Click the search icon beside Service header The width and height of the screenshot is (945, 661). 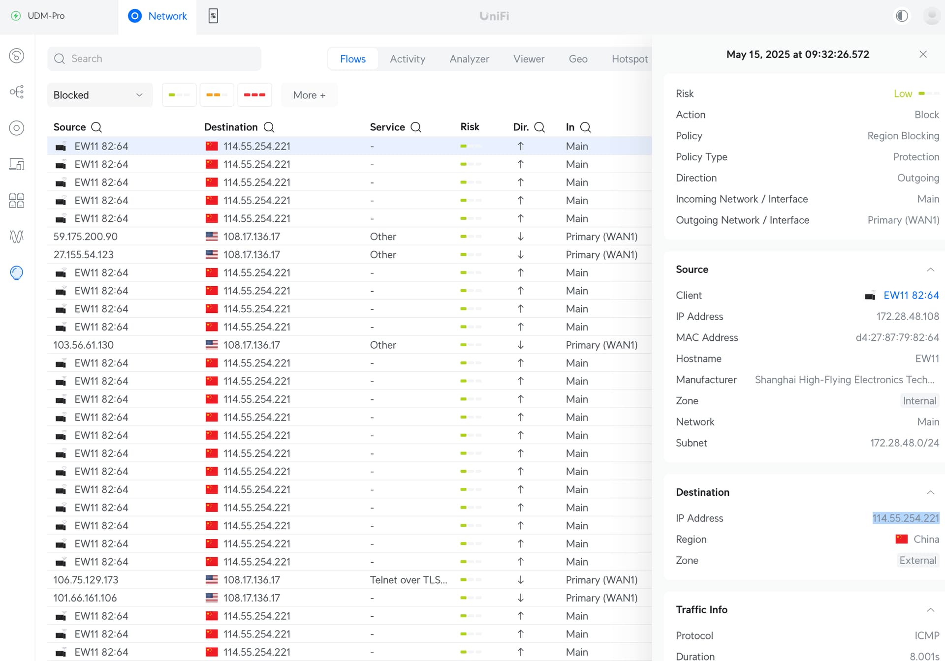416,127
